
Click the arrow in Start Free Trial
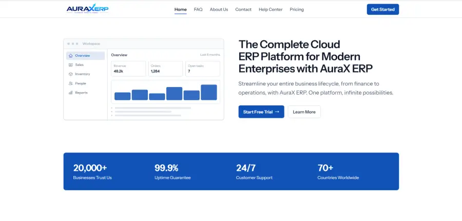[x=277, y=112]
